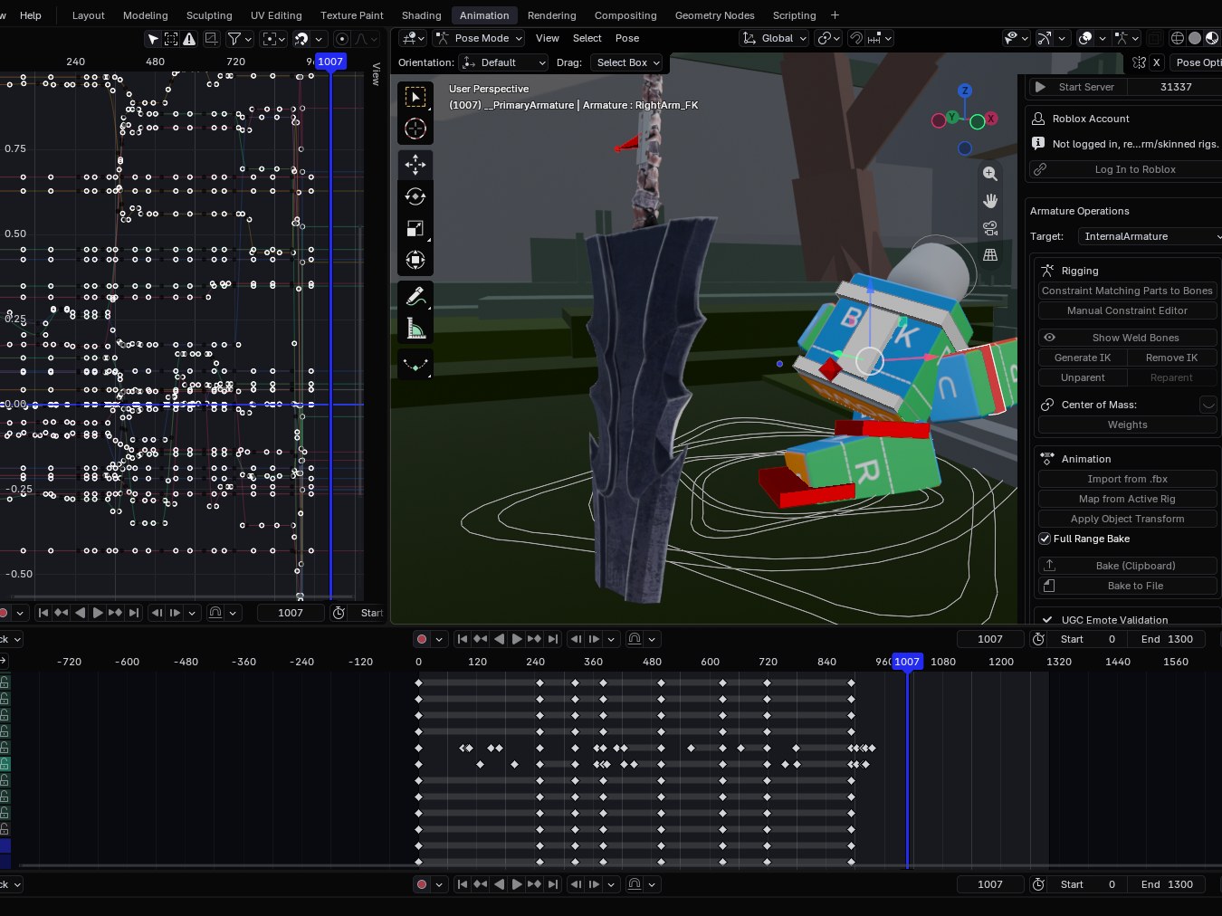Screen dimensions: 1222x916
Task: Select the graph editor tweak arrow tool
Action: point(153,39)
